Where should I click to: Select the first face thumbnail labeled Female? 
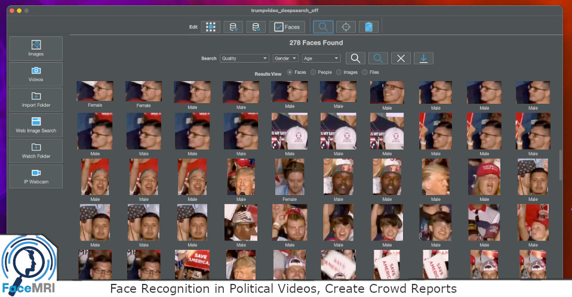click(94, 92)
